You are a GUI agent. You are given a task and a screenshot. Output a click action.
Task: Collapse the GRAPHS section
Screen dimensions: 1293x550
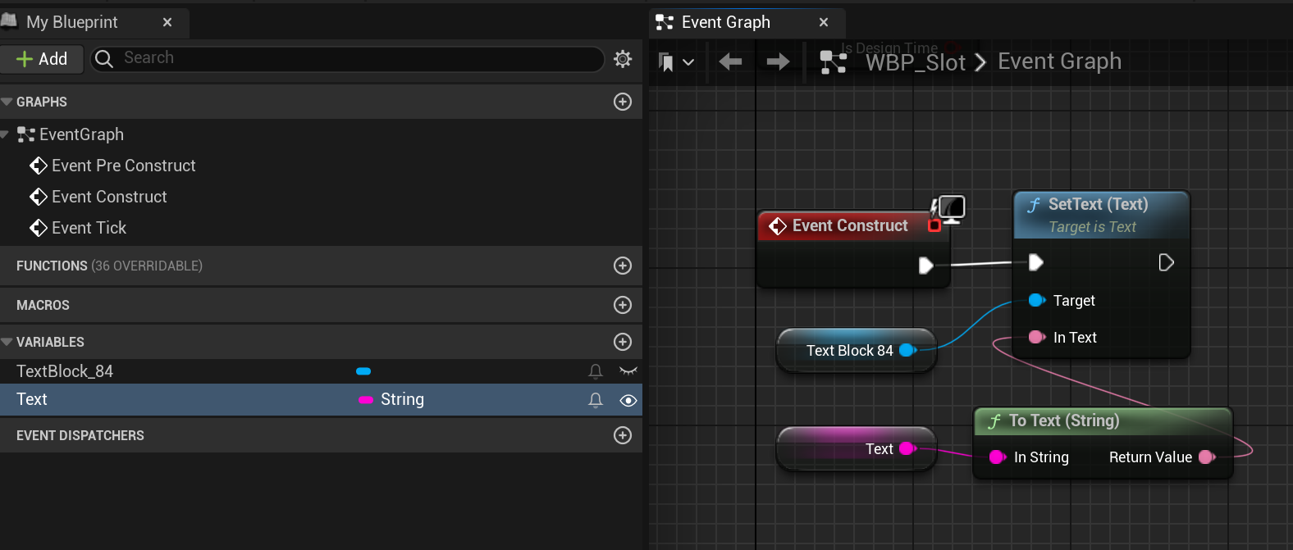7,102
